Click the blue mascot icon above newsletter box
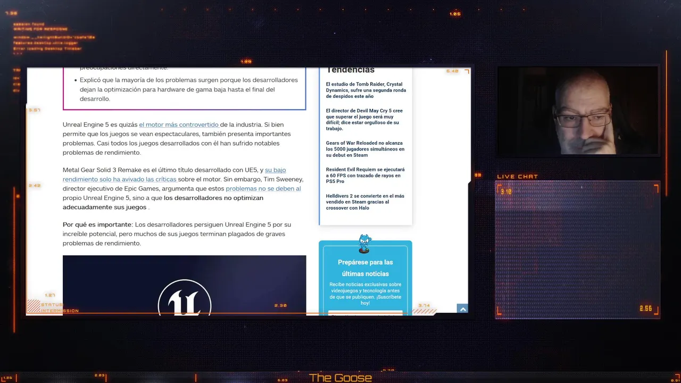Viewport: 681px width, 383px height. (x=364, y=244)
